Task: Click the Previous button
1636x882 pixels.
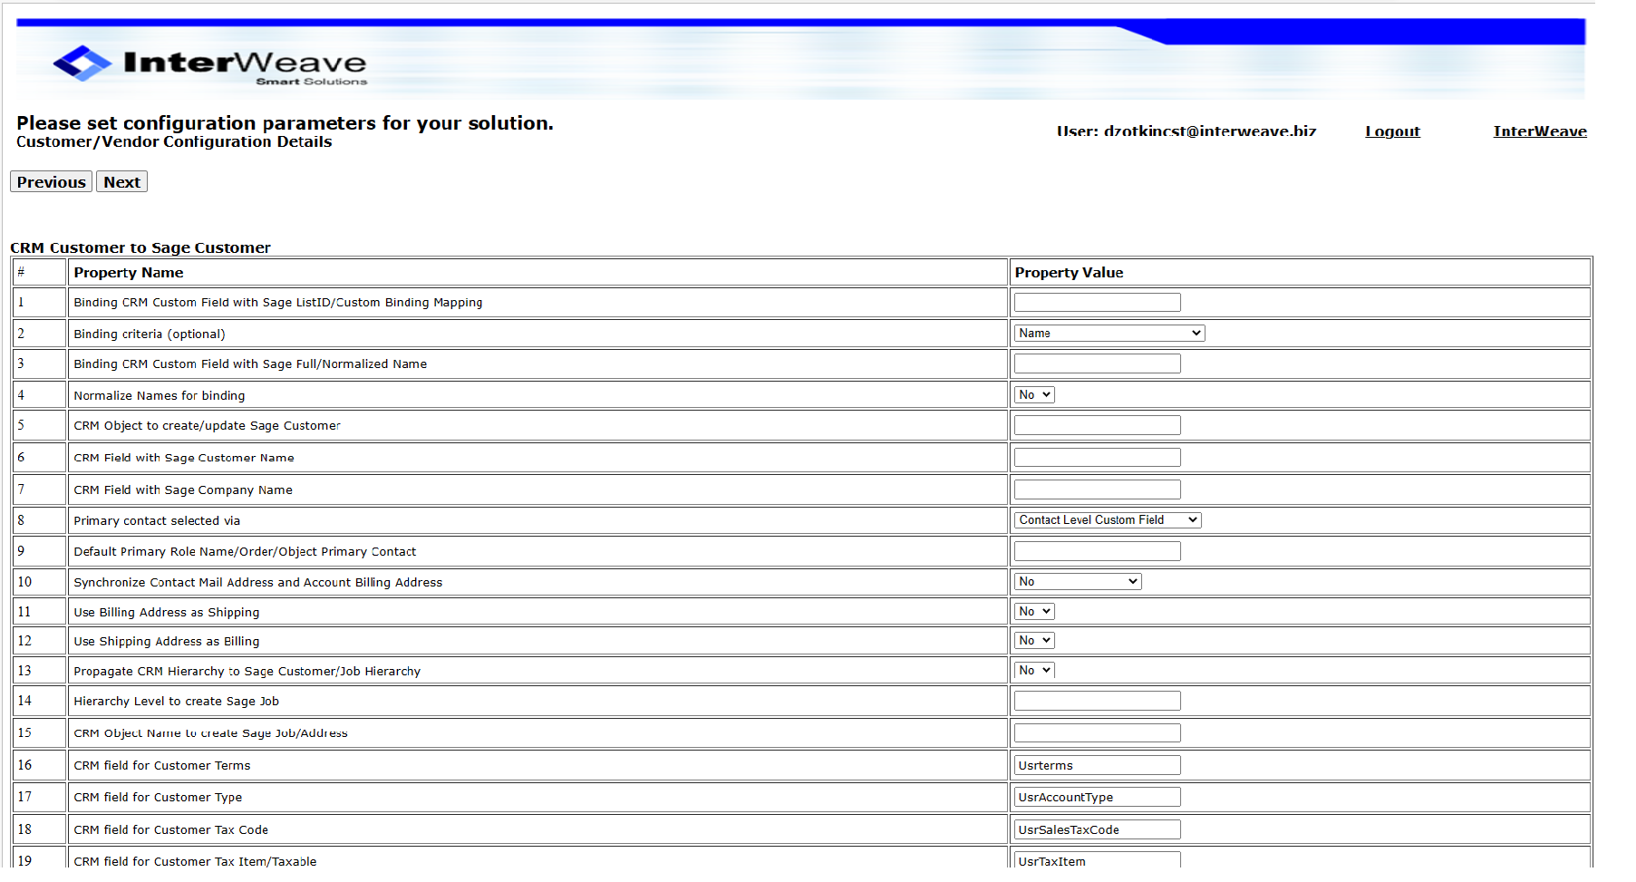Action: click(50, 181)
